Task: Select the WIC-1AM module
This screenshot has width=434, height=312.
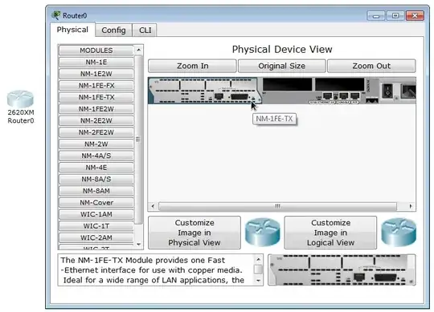Action: click(96, 214)
